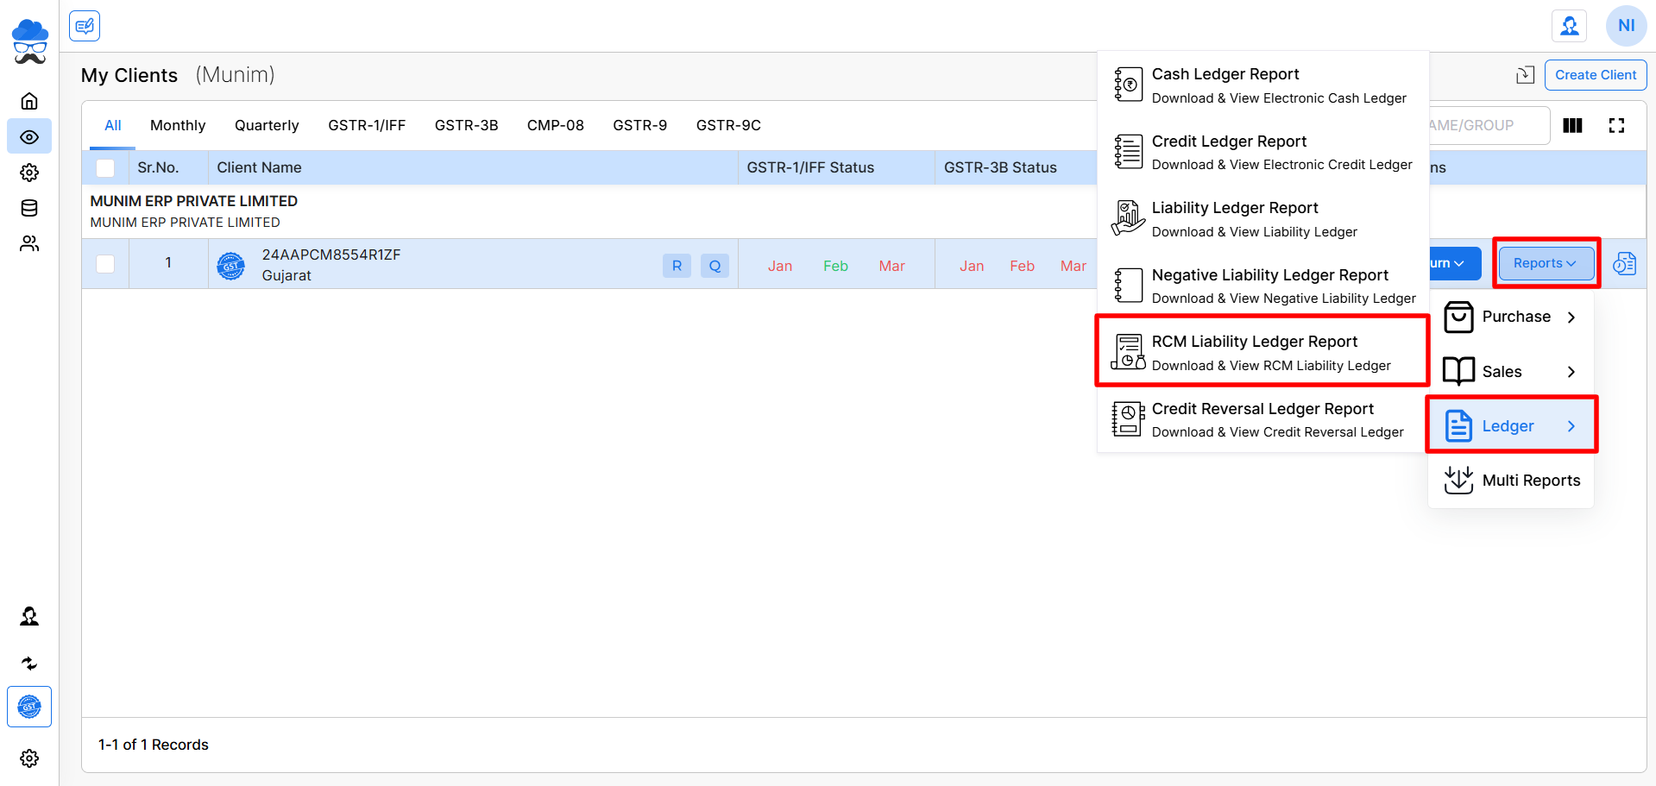This screenshot has width=1656, height=786.
Task: Open the users icon in the sidebar
Action: click(29, 244)
